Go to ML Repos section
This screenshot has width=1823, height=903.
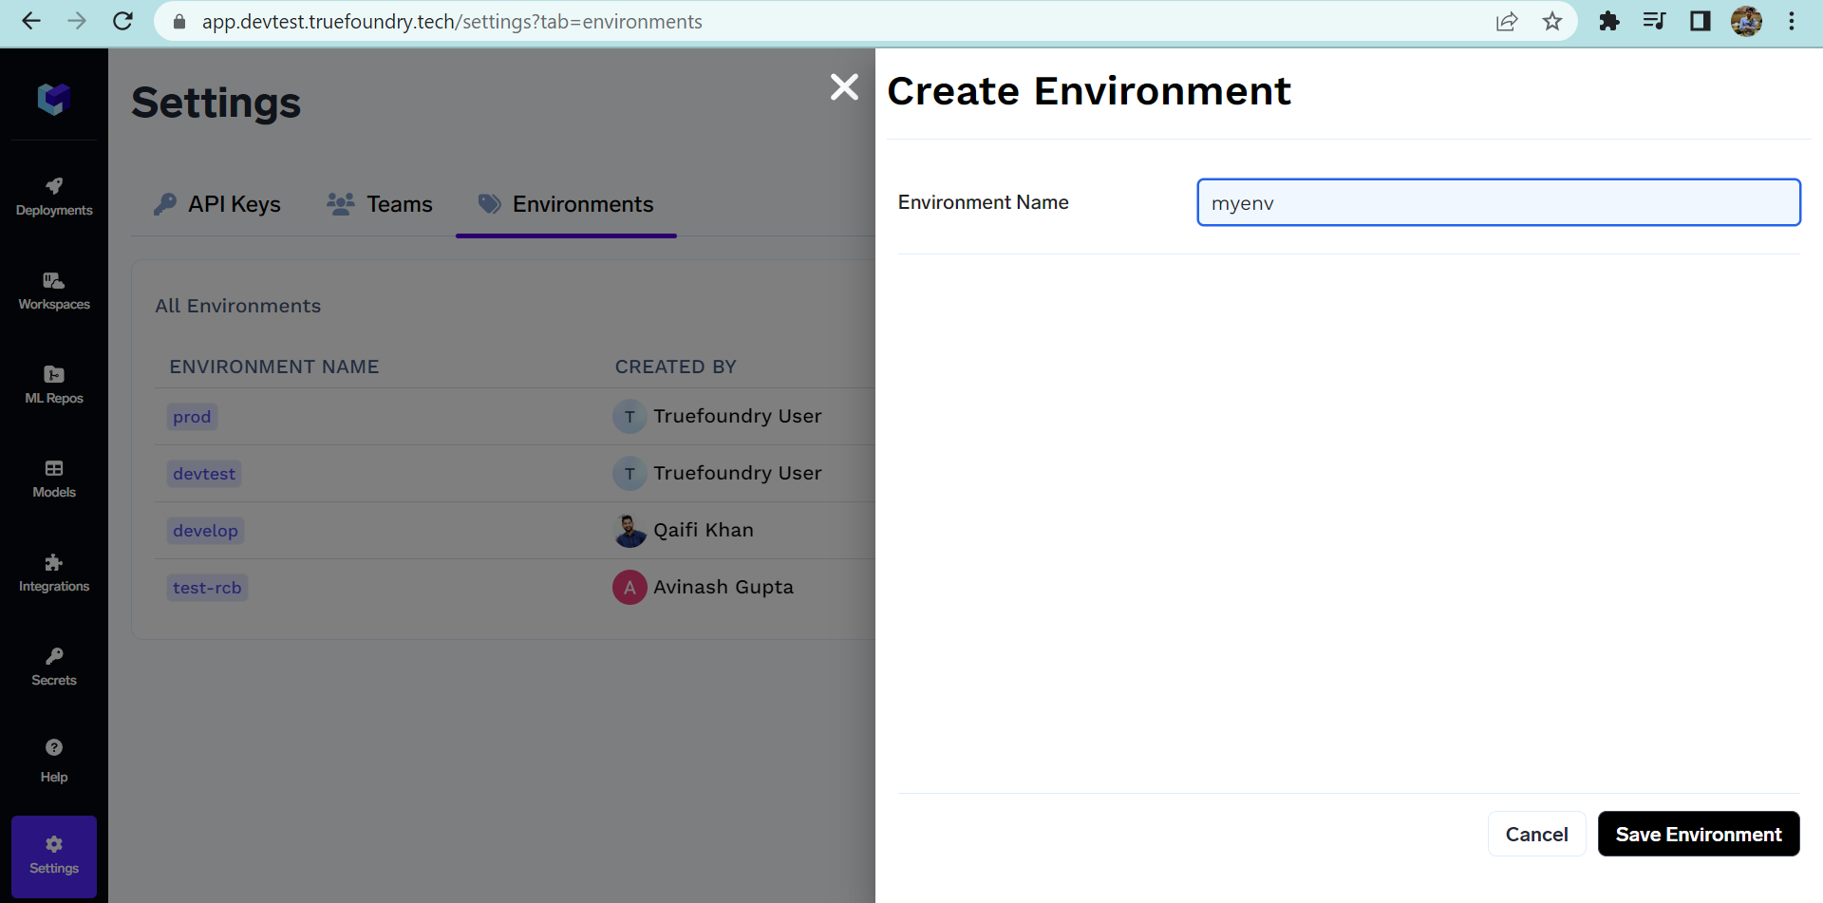point(54,385)
